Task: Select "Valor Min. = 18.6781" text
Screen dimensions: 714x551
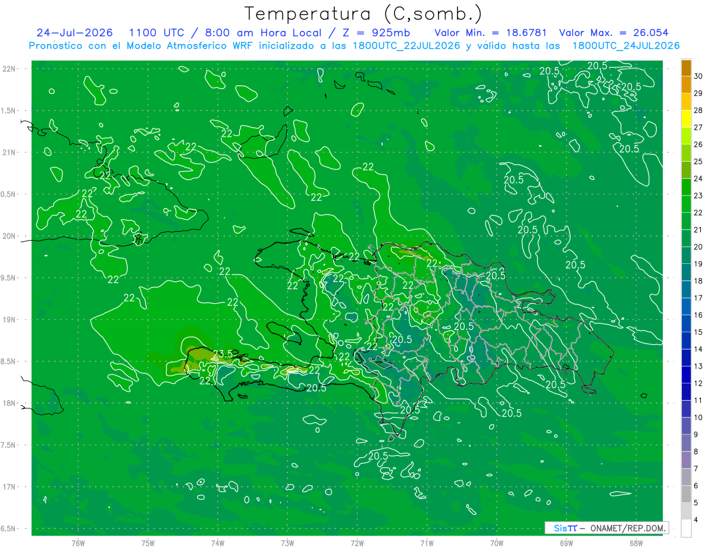Action: (x=491, y=33)
